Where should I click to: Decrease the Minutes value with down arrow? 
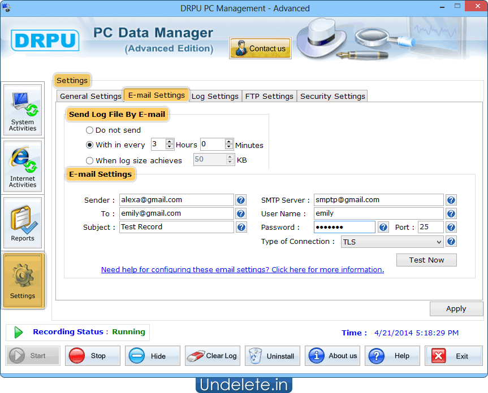coord(229,147)
